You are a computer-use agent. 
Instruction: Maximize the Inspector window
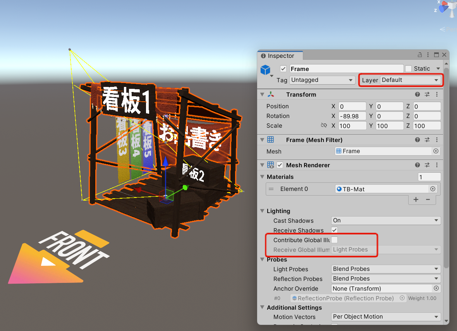click(x=436, y=55)
